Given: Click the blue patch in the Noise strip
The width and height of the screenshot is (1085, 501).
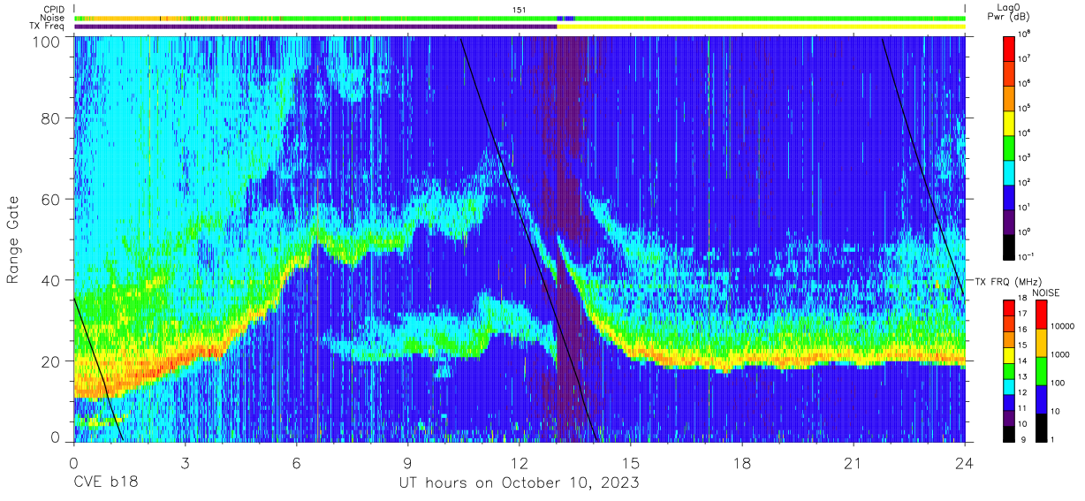Looking at the screenshot, I should [565, 18].
